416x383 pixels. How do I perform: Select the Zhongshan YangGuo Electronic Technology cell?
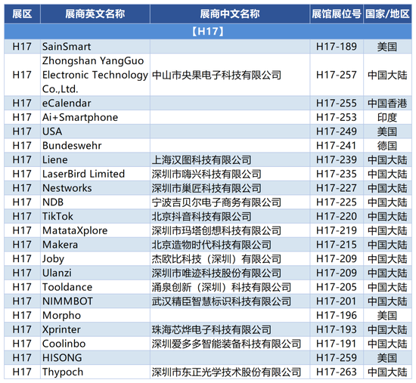95,75
